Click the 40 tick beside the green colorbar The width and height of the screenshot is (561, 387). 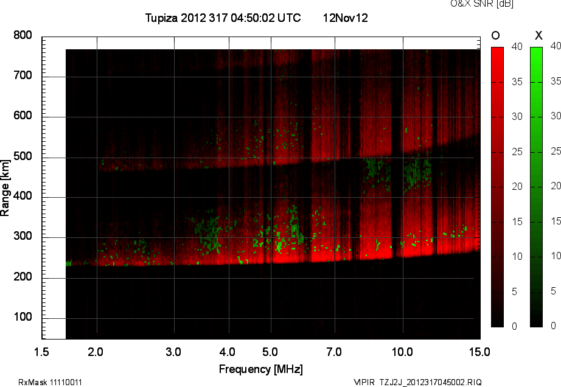554,46
